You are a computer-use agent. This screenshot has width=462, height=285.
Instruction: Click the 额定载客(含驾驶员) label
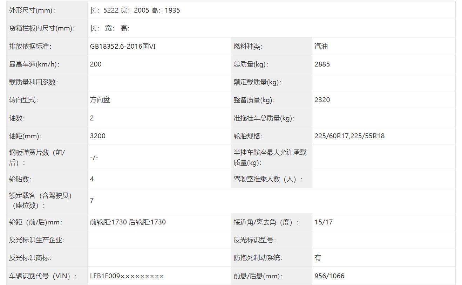pos(40,200)
